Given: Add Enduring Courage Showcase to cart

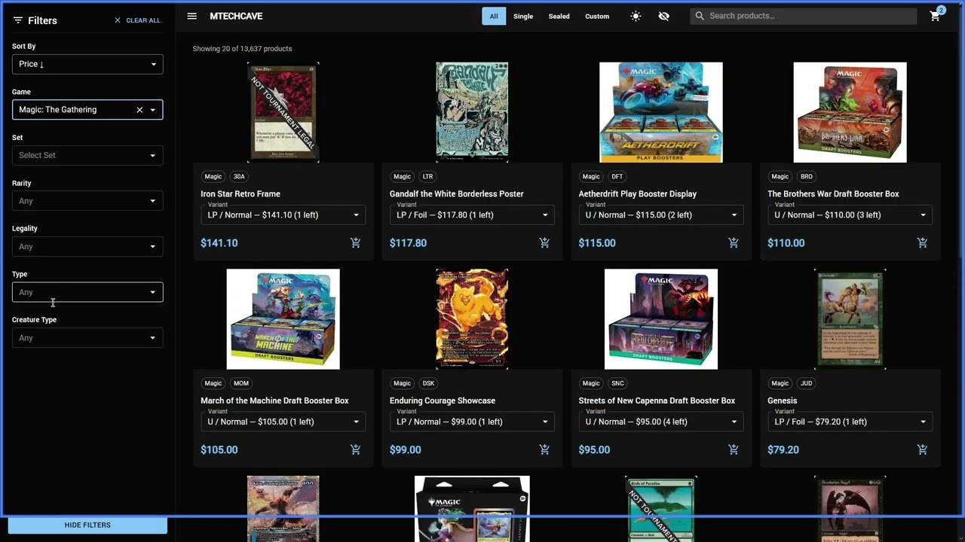Looking at the screenshot, I should 544,449.
